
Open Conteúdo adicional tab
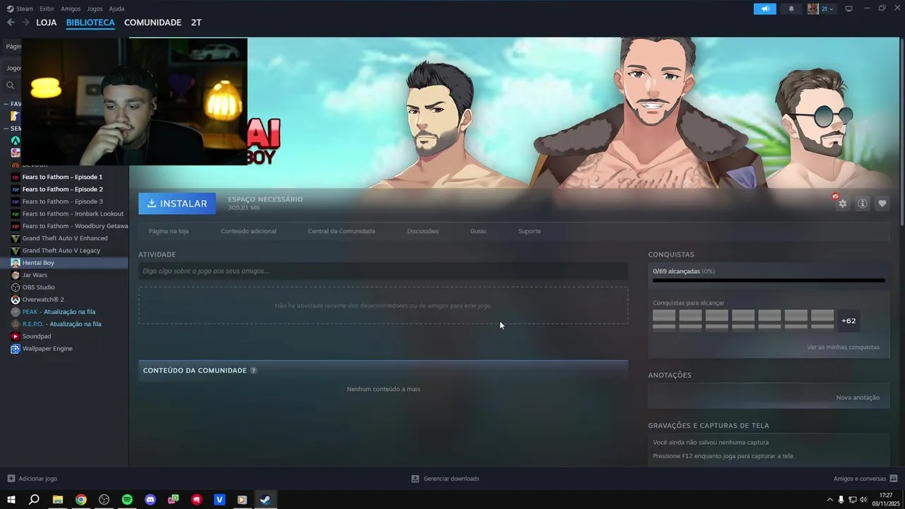(x=249, y=231)
